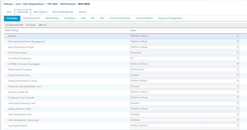The image size is (247, 130).
Task: Open Energy Efficient Turbo dropdown
Action: click(185, 109)
